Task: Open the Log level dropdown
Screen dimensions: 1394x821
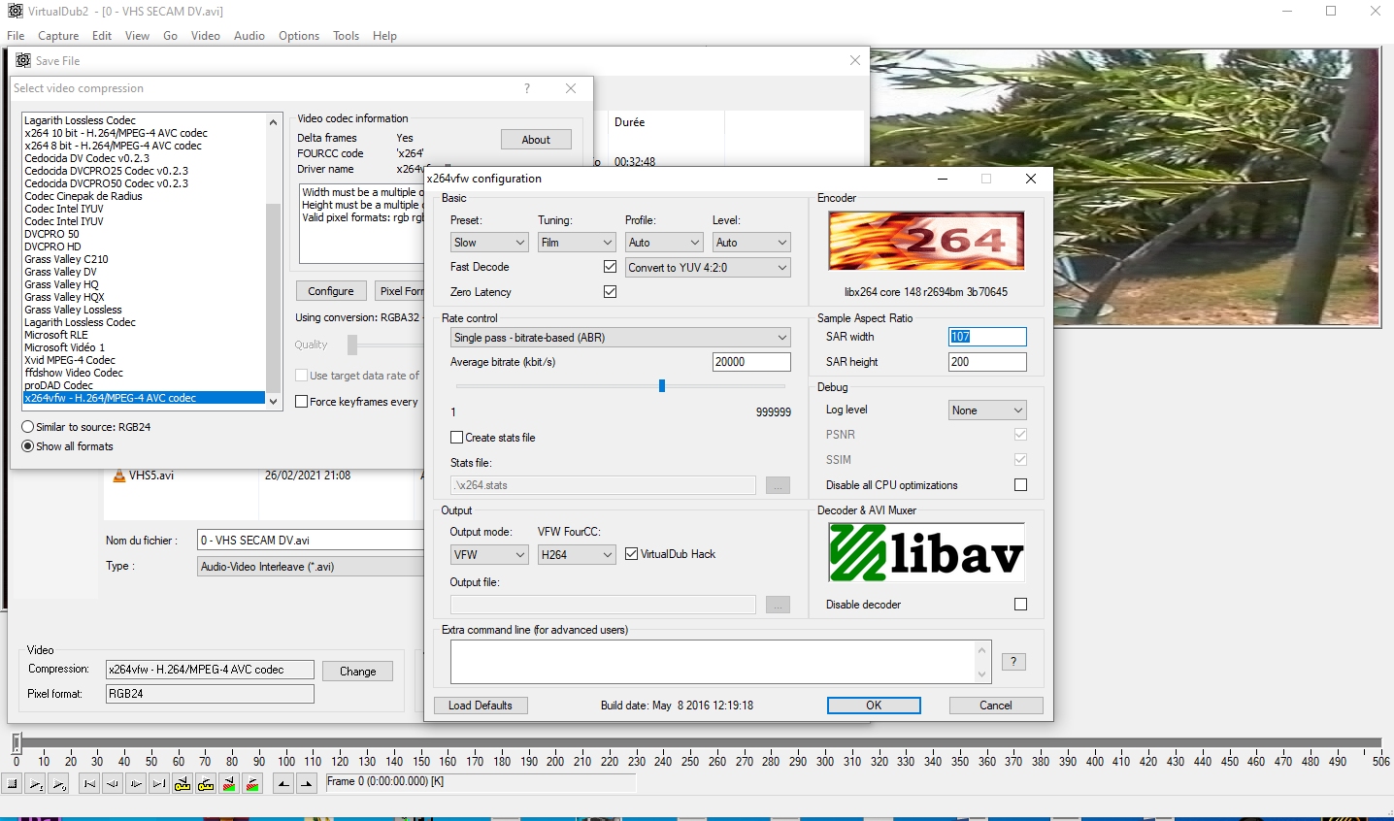Action: coord(987,410)
